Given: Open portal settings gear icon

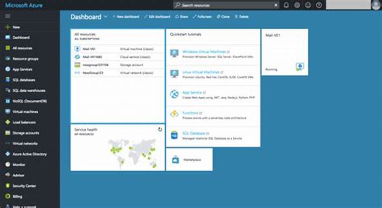Looking at the screenshot, I should (x=297, y=5).
